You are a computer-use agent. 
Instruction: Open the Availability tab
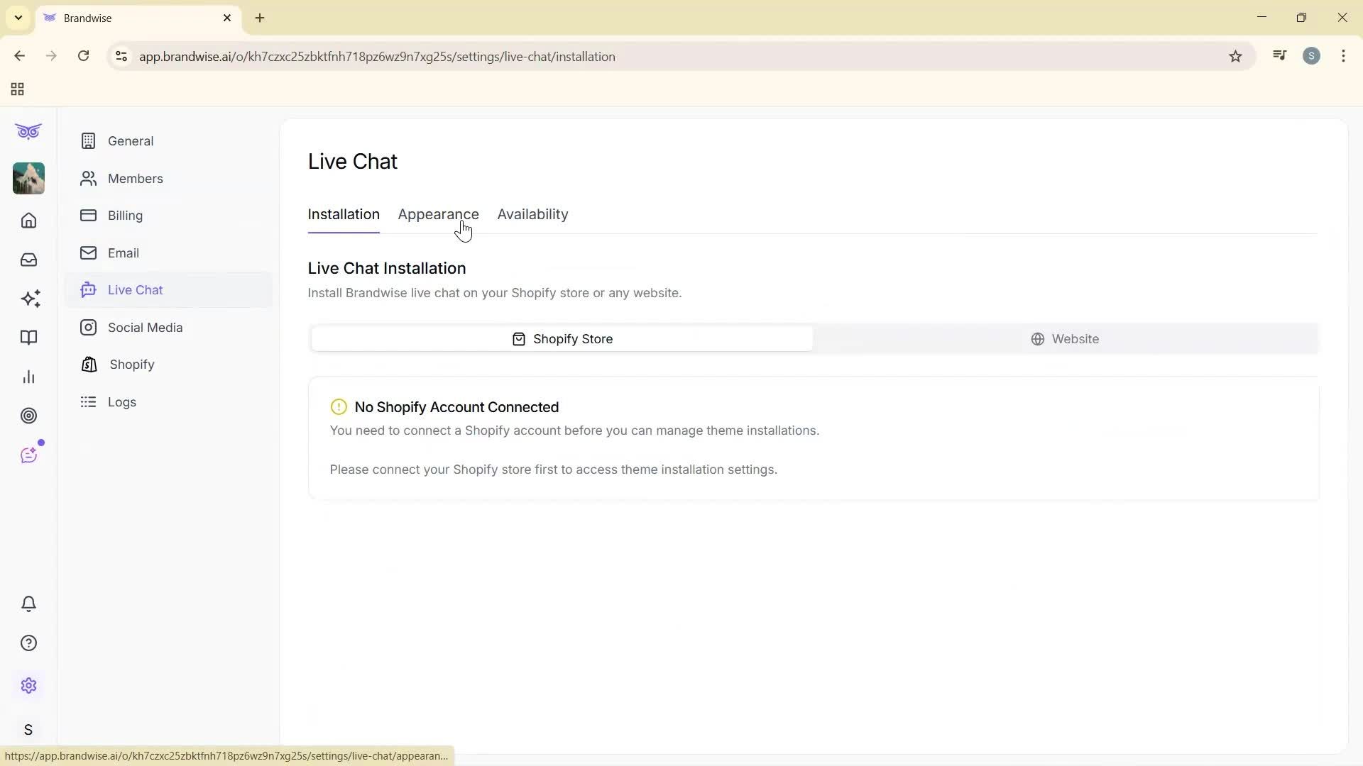point(532,214)
